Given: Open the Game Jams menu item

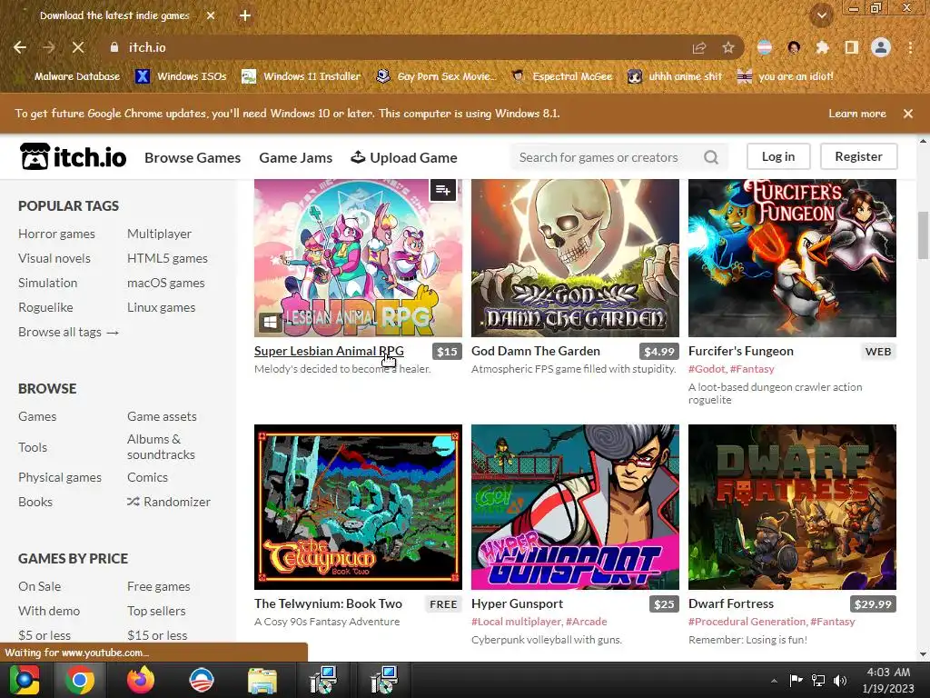Looking at the screenshot, I should click(295, 157).
